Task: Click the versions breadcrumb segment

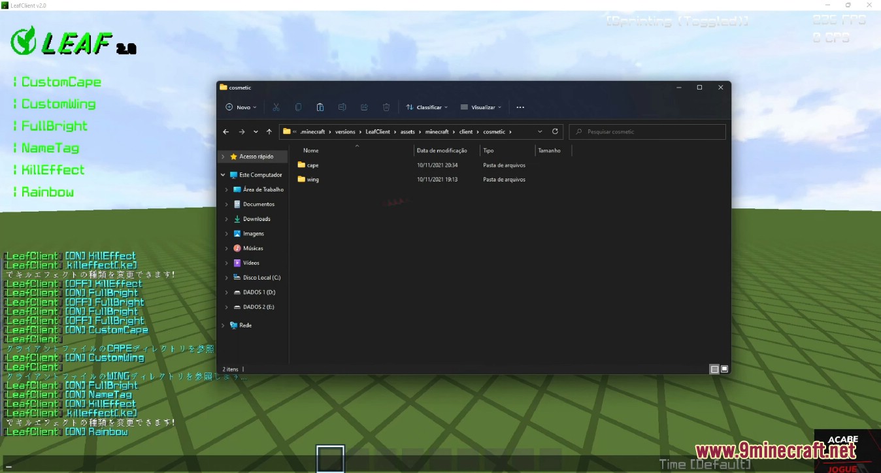Action: pyautogui.click(x=345, y=131)
